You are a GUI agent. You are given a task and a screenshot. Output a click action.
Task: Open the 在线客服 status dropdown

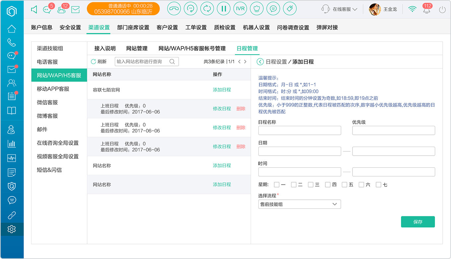click(340, 9)
